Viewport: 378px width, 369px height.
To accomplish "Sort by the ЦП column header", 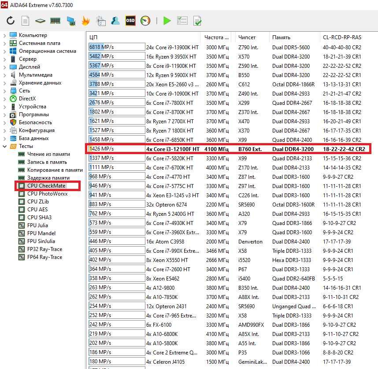I will (144, 37).
